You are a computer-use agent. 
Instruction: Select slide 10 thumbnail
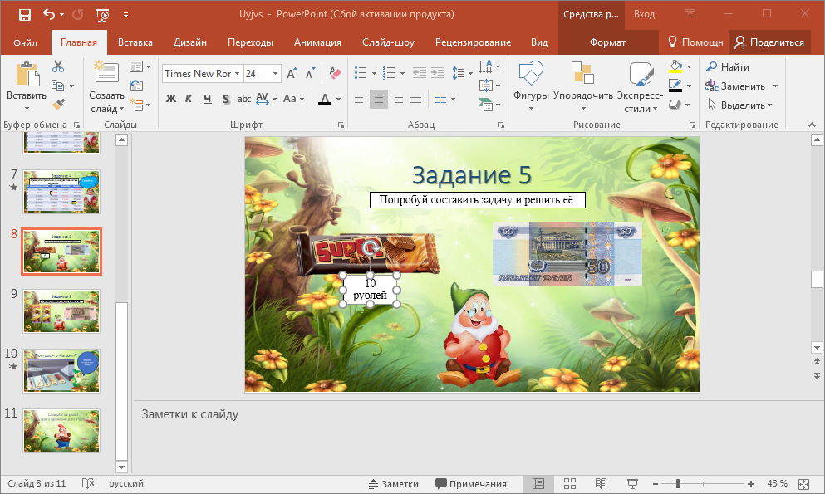[x=61, y=371]
